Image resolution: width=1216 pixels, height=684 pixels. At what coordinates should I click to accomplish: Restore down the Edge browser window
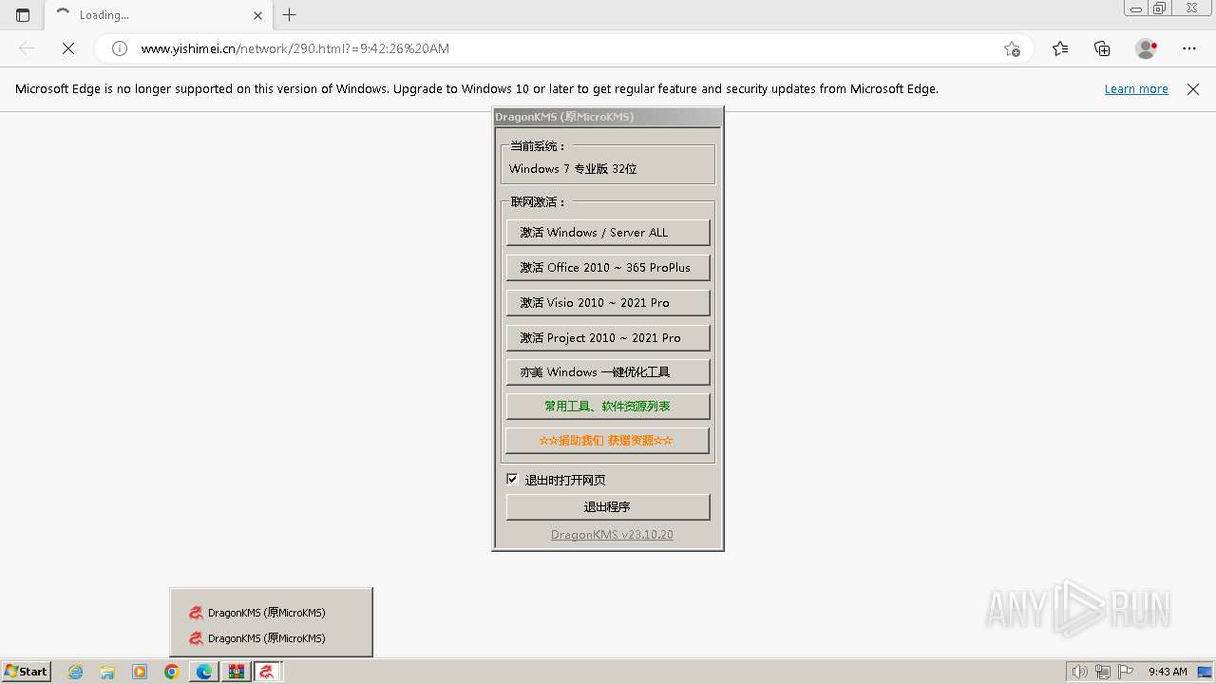point(1160,8)
